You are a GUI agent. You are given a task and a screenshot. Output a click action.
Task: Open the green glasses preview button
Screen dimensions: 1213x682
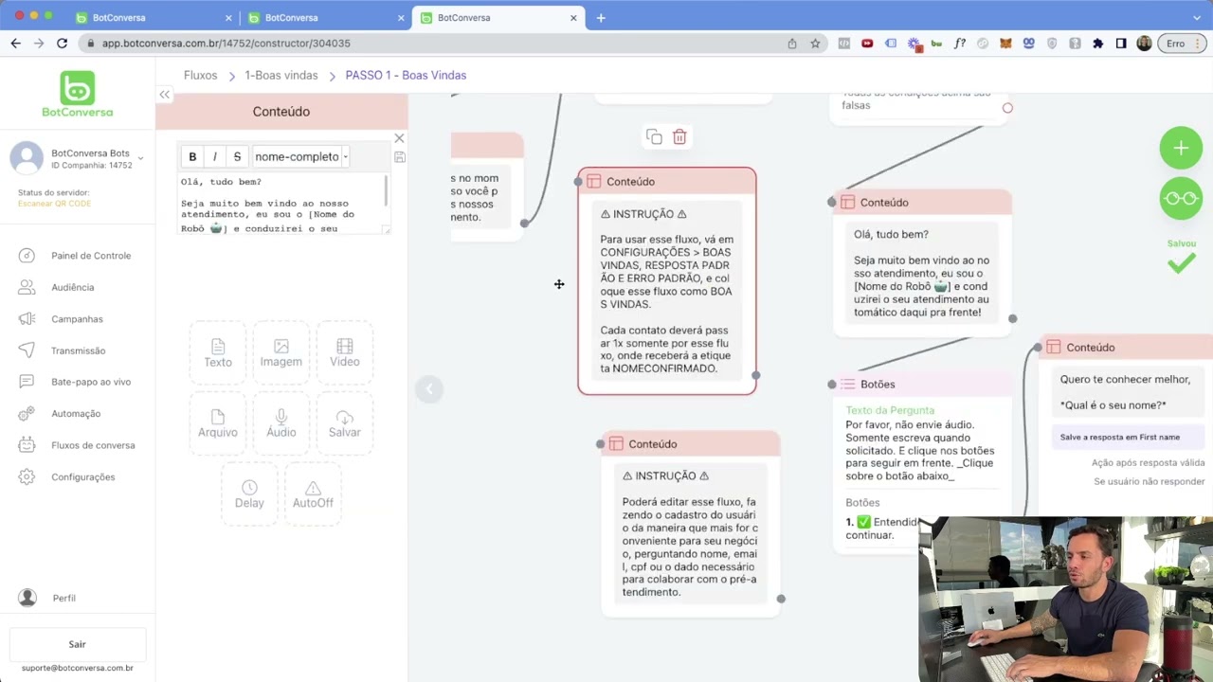(x=1181, y=198)
